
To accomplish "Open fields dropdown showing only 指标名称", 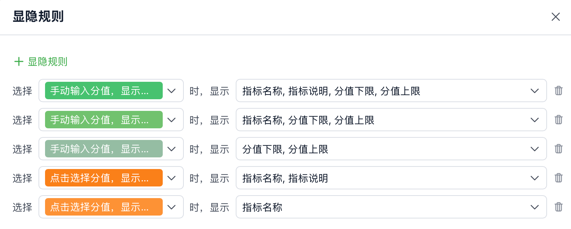I will tap(391, 207).
